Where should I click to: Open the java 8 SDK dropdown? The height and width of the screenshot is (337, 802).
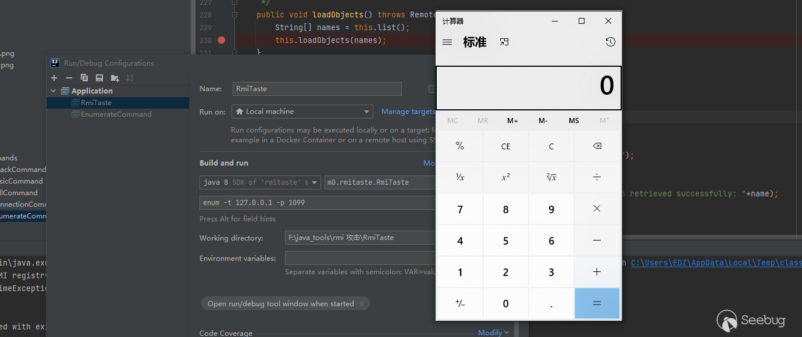click(x=260, y=182)
